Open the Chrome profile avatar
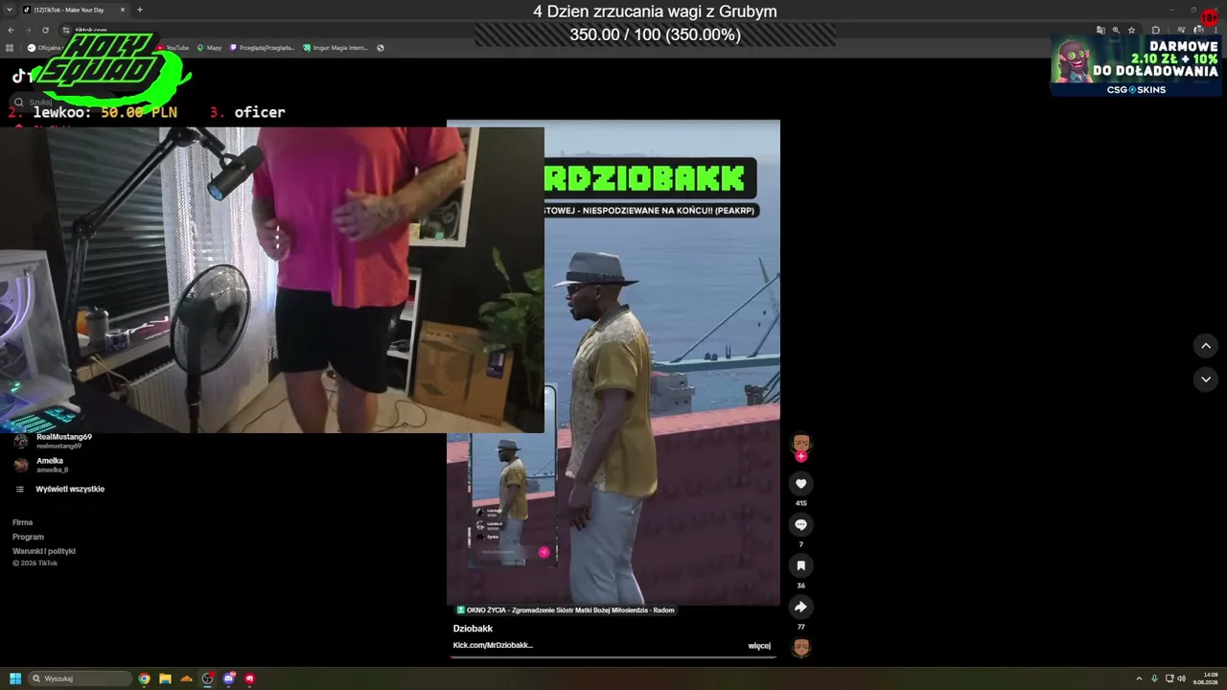The height and width of the screenshot is (690, 1227). tap(1199, 30)
